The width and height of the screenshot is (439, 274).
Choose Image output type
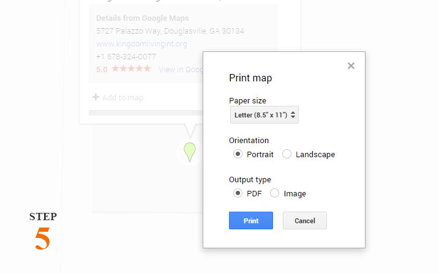point(274,193)
